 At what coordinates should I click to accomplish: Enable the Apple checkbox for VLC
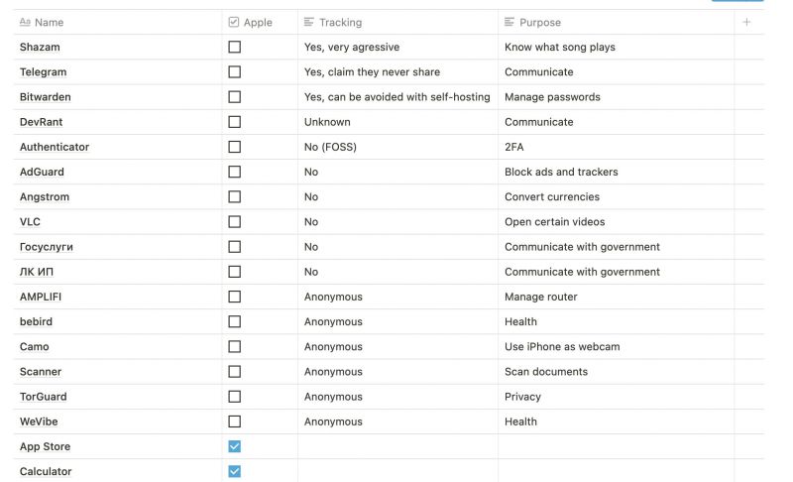pos(234,222)
